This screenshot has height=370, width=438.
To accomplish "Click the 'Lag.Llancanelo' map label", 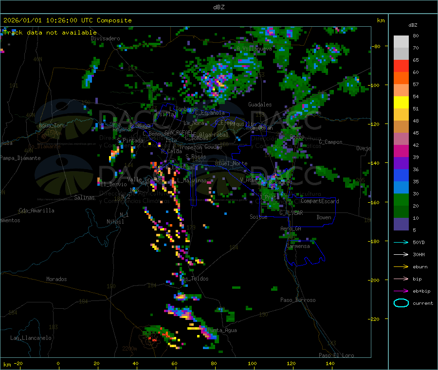I will tap(31, 338).
